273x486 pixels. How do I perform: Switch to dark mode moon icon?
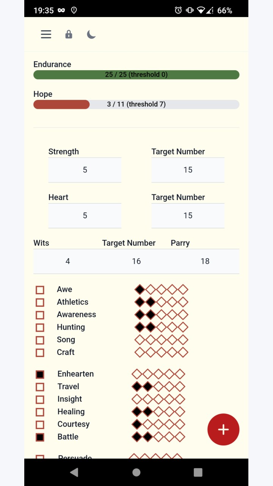91,35
